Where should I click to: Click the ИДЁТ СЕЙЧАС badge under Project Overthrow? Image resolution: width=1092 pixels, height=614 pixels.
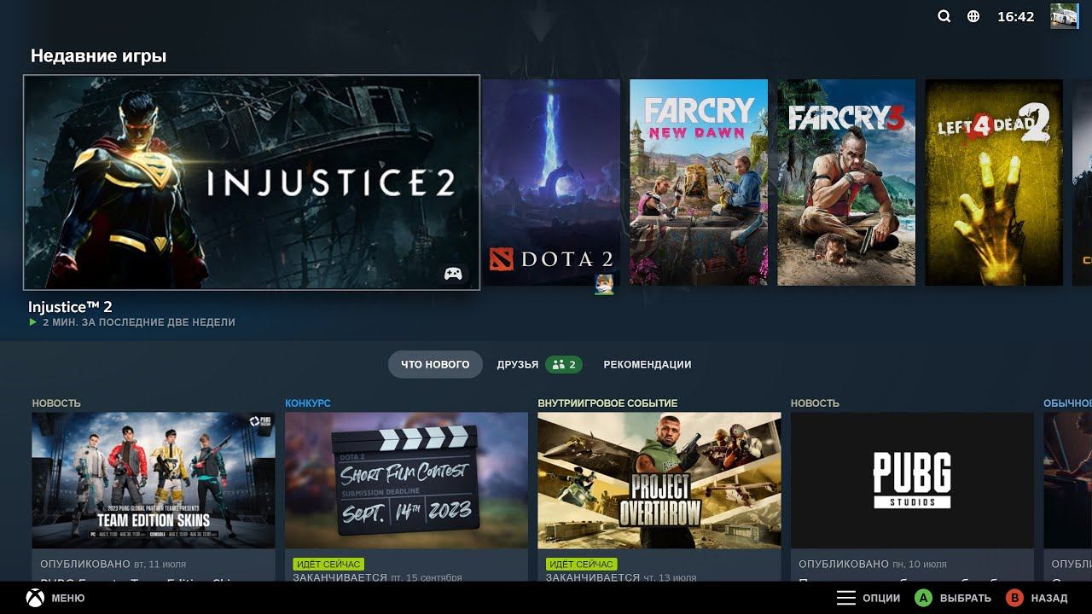point(582,565)
